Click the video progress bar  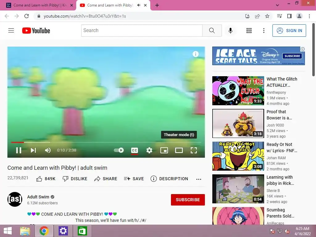(x=106, y=142)
